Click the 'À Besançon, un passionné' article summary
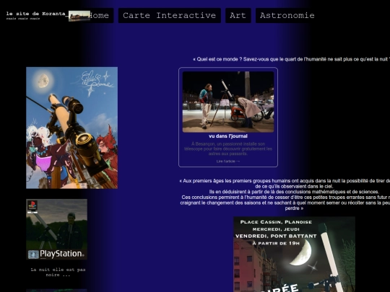Screen dimensions: 390x292 [228, 149]
